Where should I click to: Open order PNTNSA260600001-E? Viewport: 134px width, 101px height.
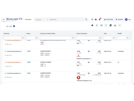(14, 73)
